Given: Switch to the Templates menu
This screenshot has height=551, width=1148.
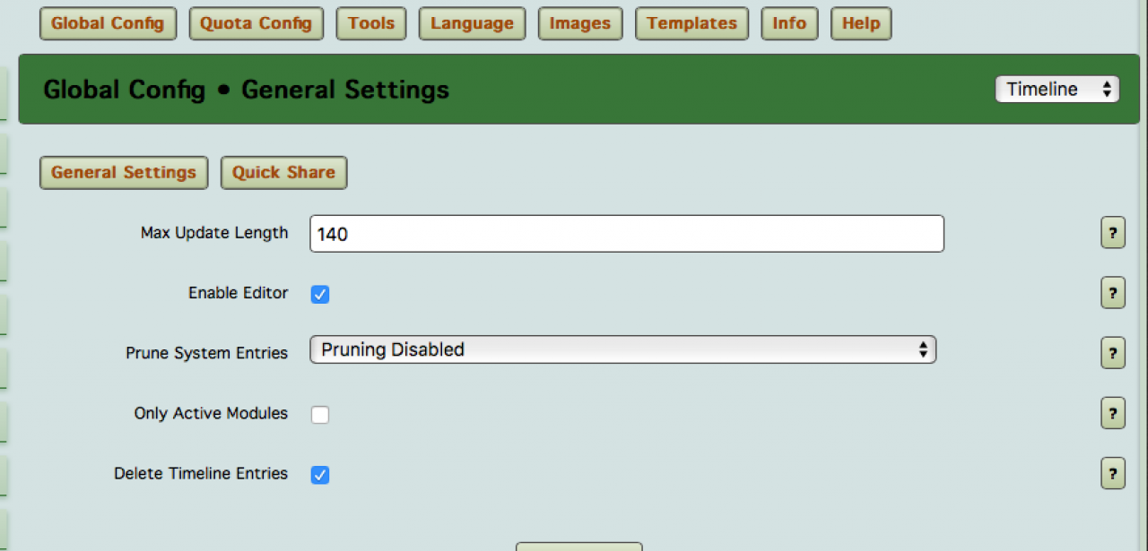Looking at the screenshot, I should [691, 23].
